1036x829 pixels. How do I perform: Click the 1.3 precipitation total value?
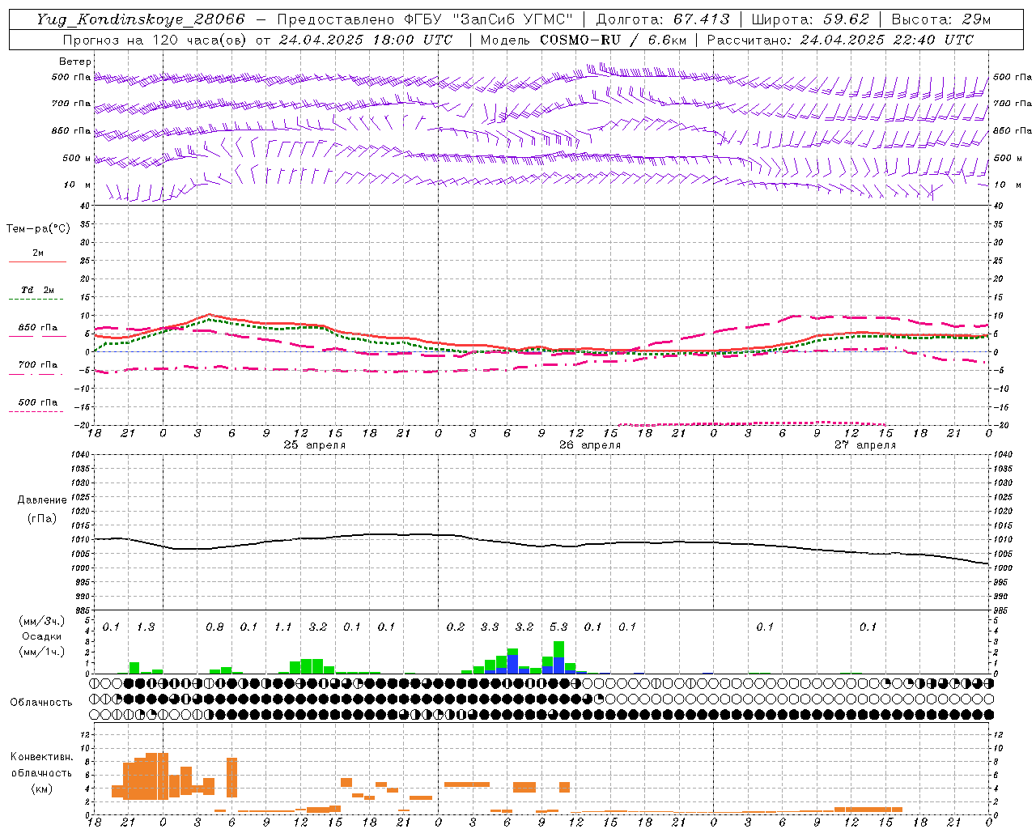(146, 627)
